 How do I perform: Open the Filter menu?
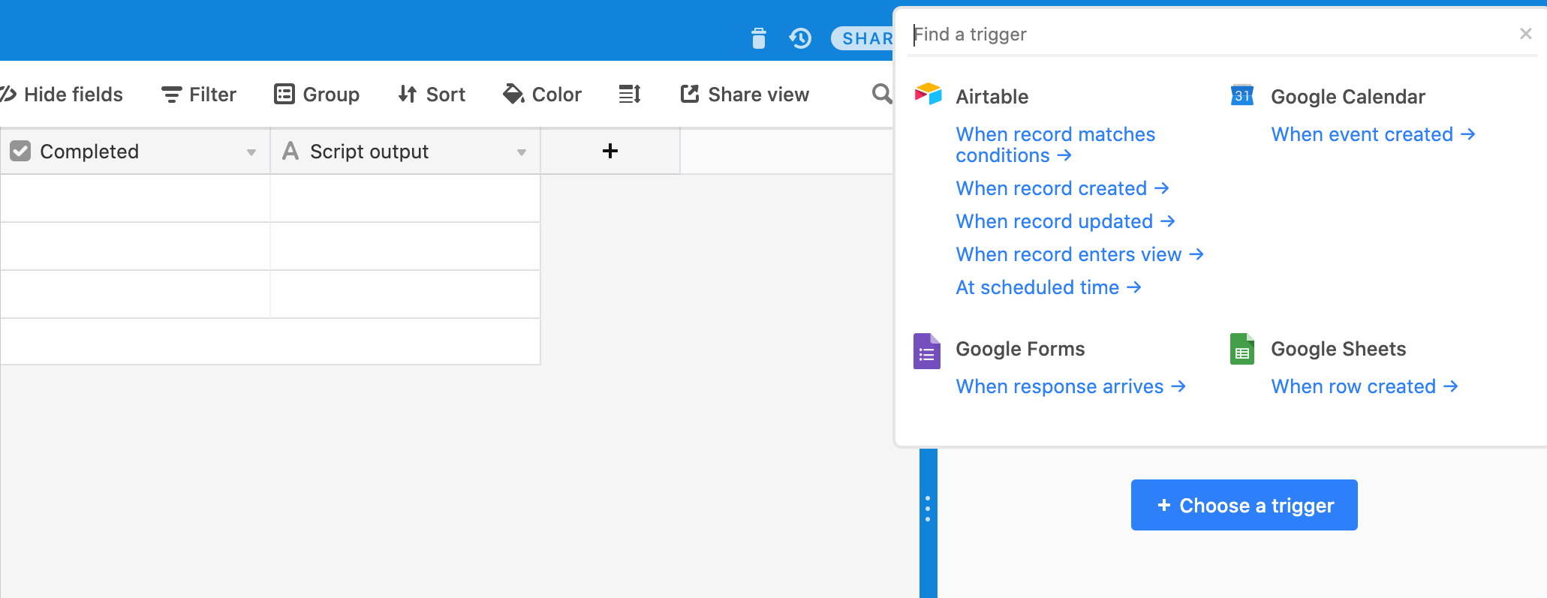(199, 94)
